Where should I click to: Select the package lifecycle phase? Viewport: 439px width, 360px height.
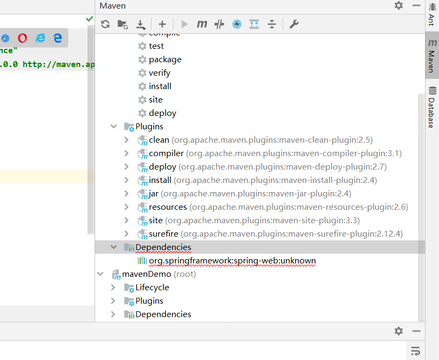[x=165, y=60]
